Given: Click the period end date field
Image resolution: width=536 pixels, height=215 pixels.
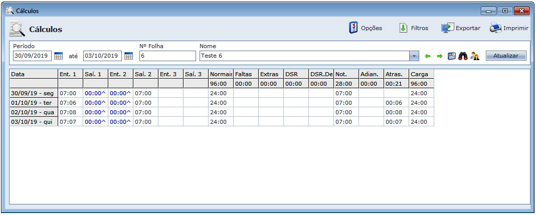Looking at the screenshot, I should (x=102, y=56).
